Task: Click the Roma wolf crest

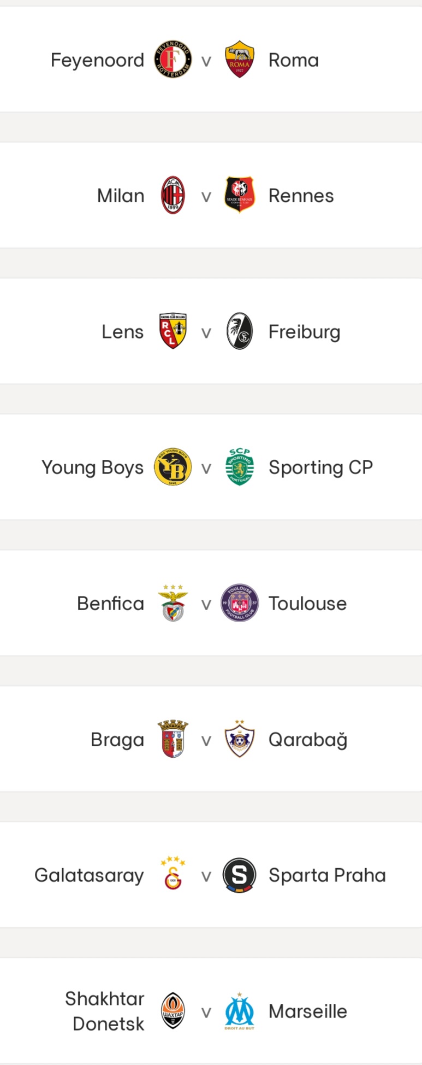Action: point(240,59)
